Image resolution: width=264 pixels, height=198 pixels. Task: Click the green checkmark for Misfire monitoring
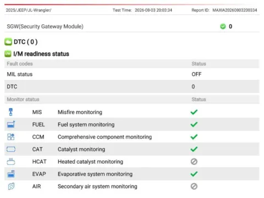(194, 112)
